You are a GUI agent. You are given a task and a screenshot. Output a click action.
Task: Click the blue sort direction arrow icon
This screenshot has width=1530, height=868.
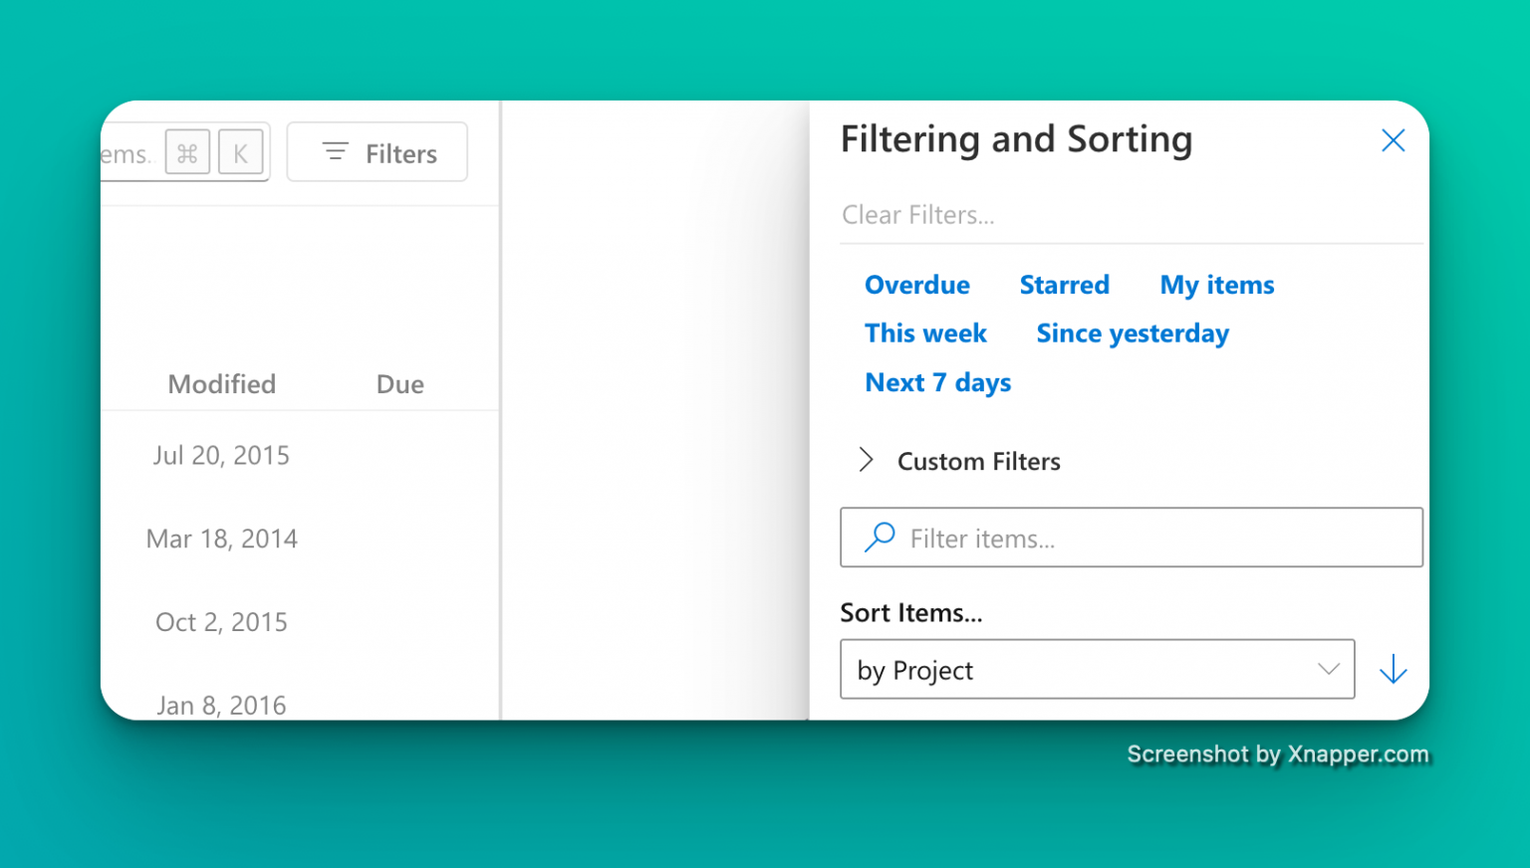1393,669
